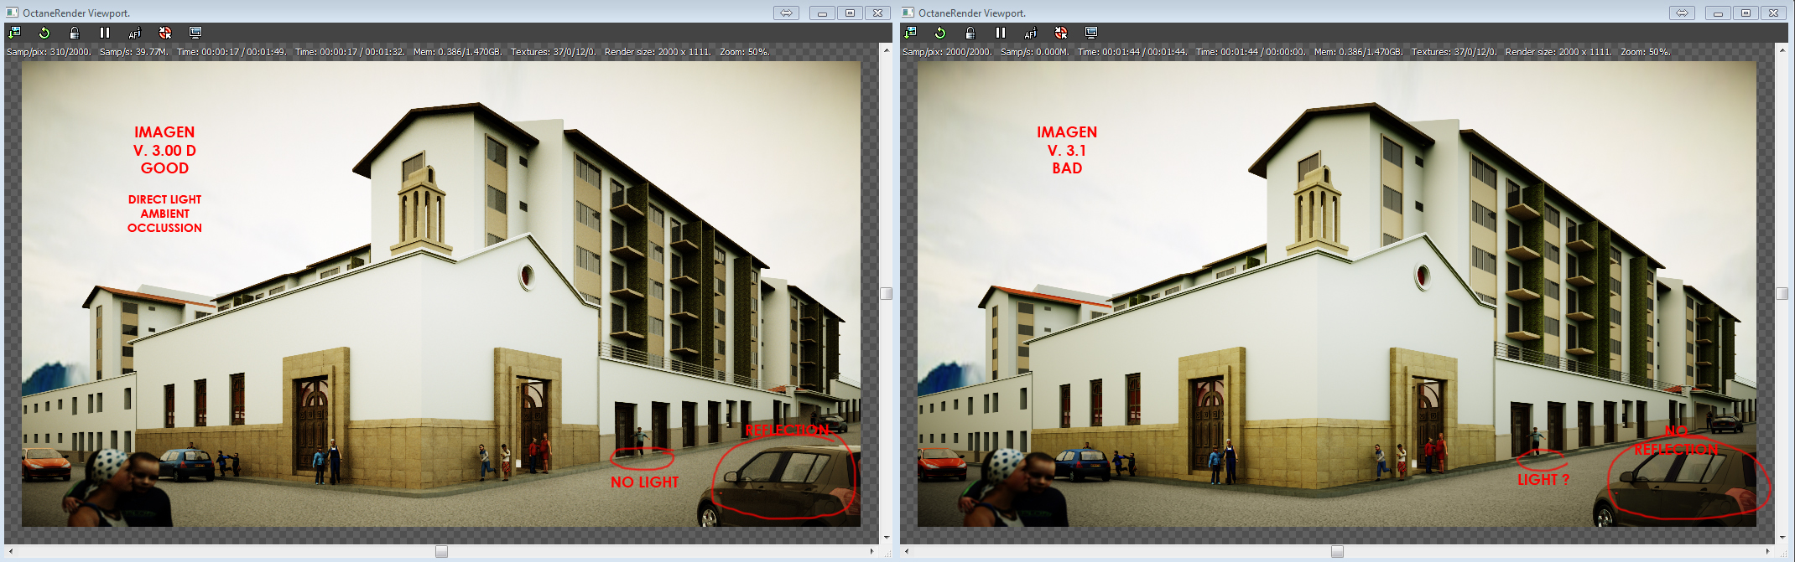
Task: Click left viewport horizontal scrollbar left arrow
Action: [x=11, y=551]
